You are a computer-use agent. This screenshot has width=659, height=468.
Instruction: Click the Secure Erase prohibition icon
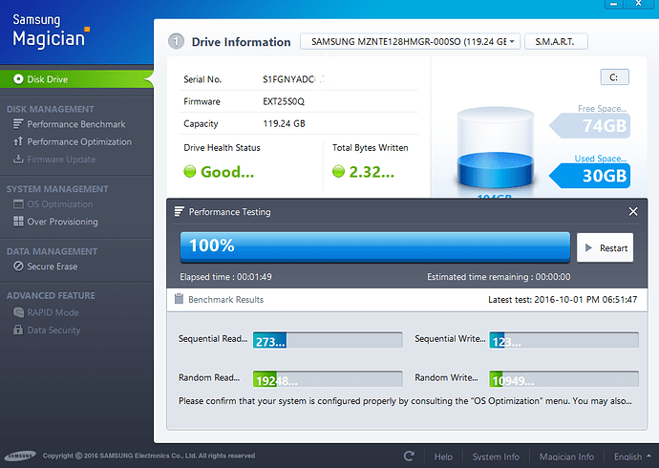[18, 266]
